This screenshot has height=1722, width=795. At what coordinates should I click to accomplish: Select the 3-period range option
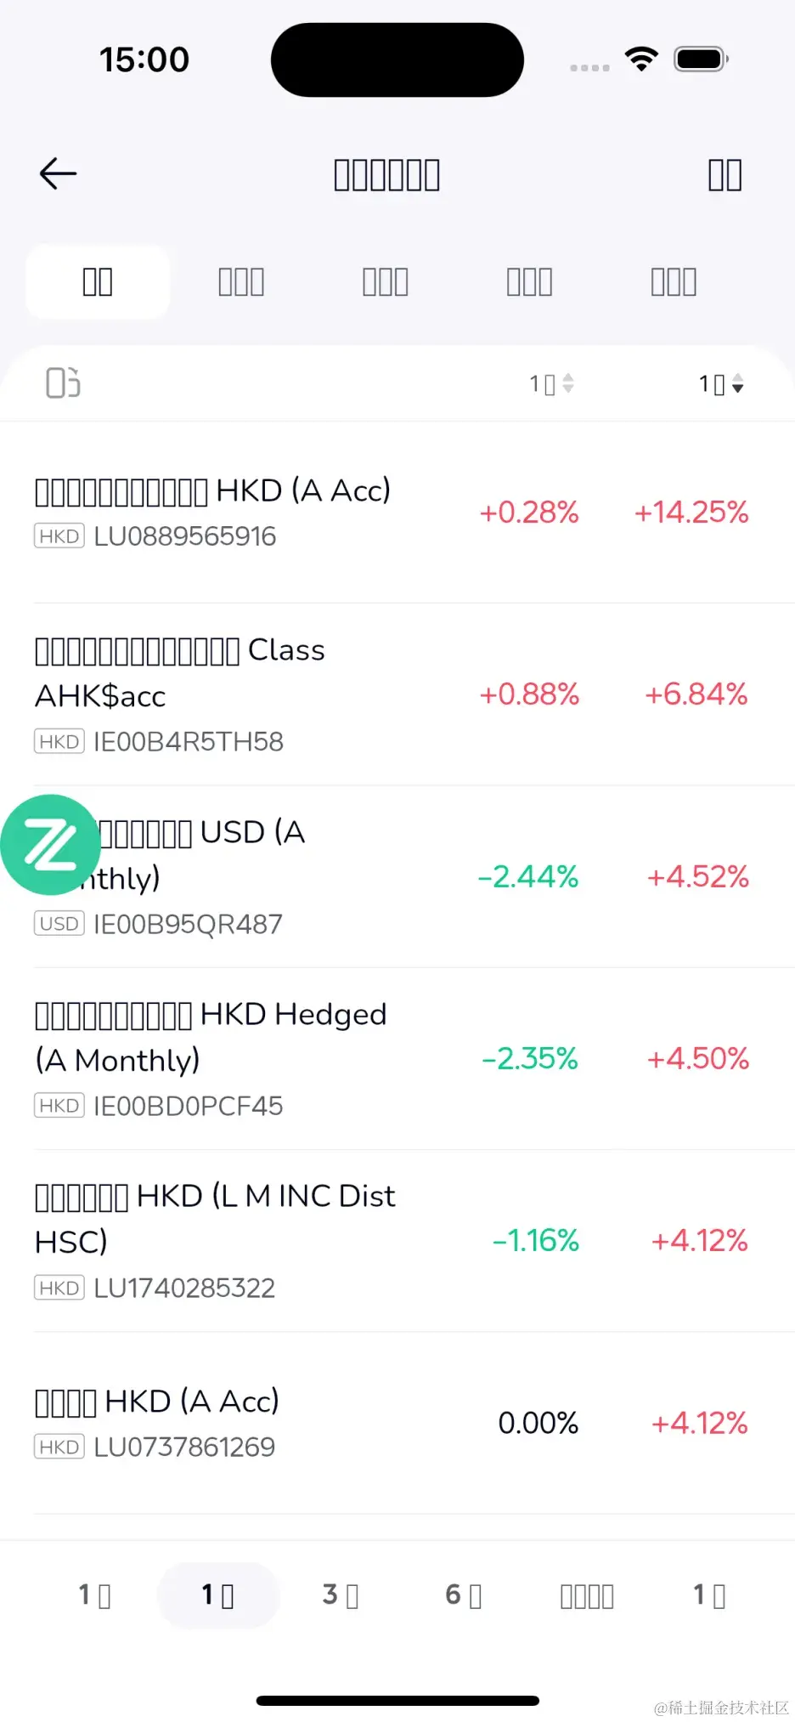pos(341,1595)
